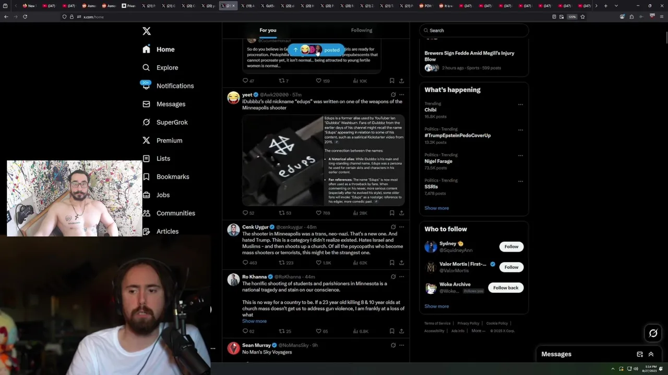Viewport: 668px width, 375px height.
Task: Expand the Messages drawer
Action: [x=651, y=354]
